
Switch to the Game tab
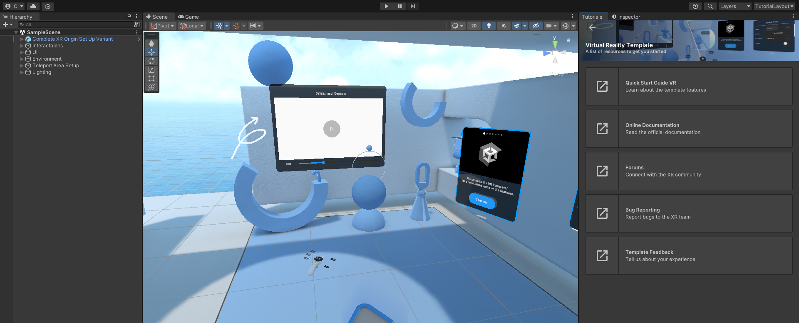189,17
